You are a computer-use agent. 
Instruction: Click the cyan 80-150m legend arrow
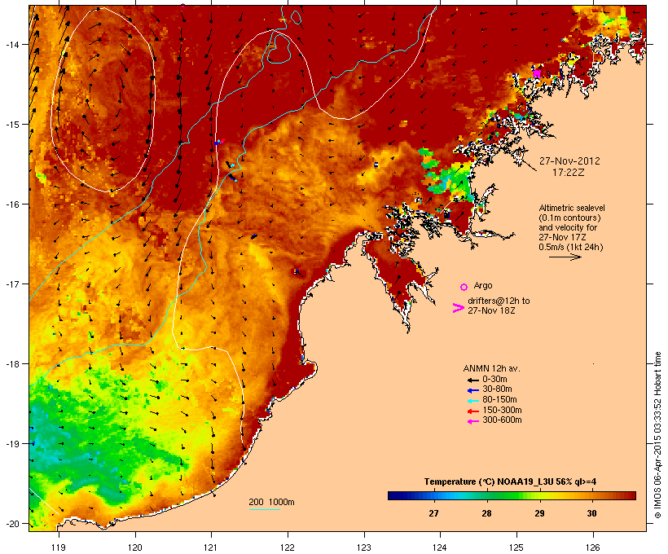(x=473, y=401)
